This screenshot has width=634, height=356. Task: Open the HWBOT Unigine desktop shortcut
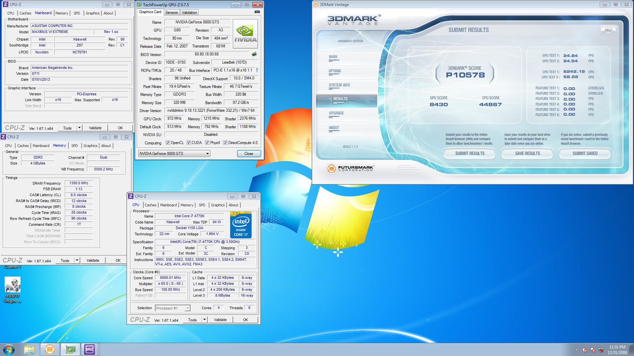pyautogui.click(x=12, y=290)
